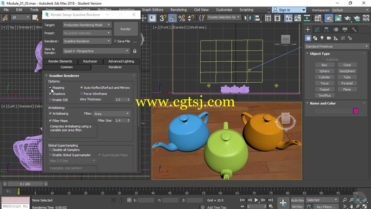Viewport: 371px width, 209px height.
Task: Open the View to Render dropdown
Action: point(96,51)
